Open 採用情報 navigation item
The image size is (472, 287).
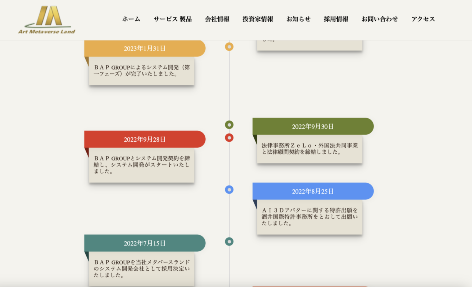point(336,19)
